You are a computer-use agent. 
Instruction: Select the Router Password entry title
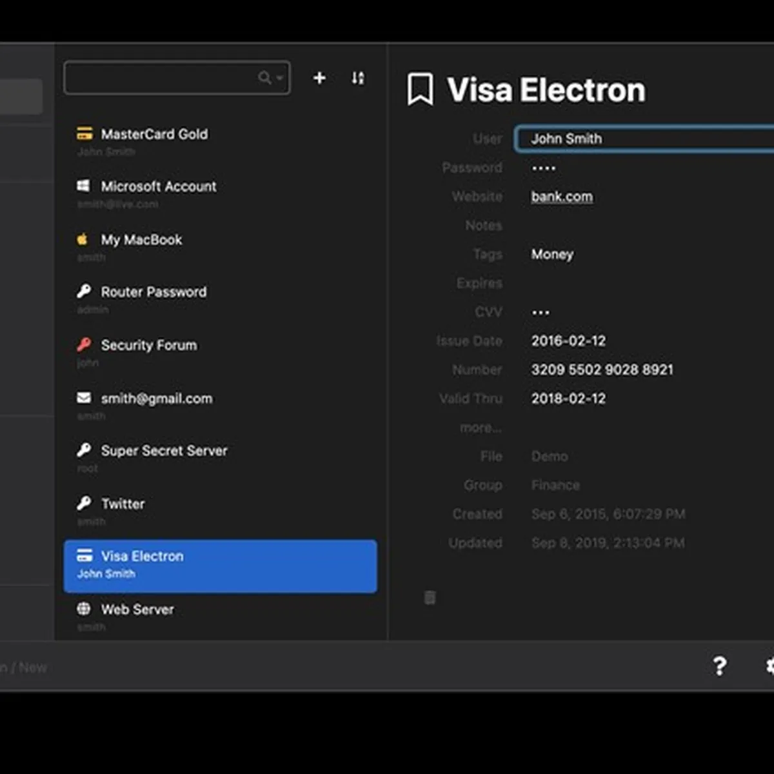154,292
